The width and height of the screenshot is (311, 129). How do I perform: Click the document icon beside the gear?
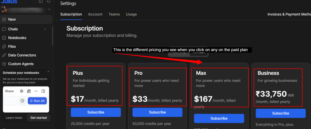[29, 91]
